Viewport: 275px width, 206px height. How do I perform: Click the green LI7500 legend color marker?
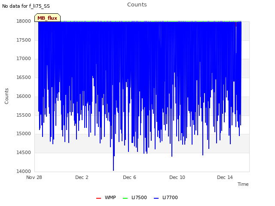pos(125,198)
